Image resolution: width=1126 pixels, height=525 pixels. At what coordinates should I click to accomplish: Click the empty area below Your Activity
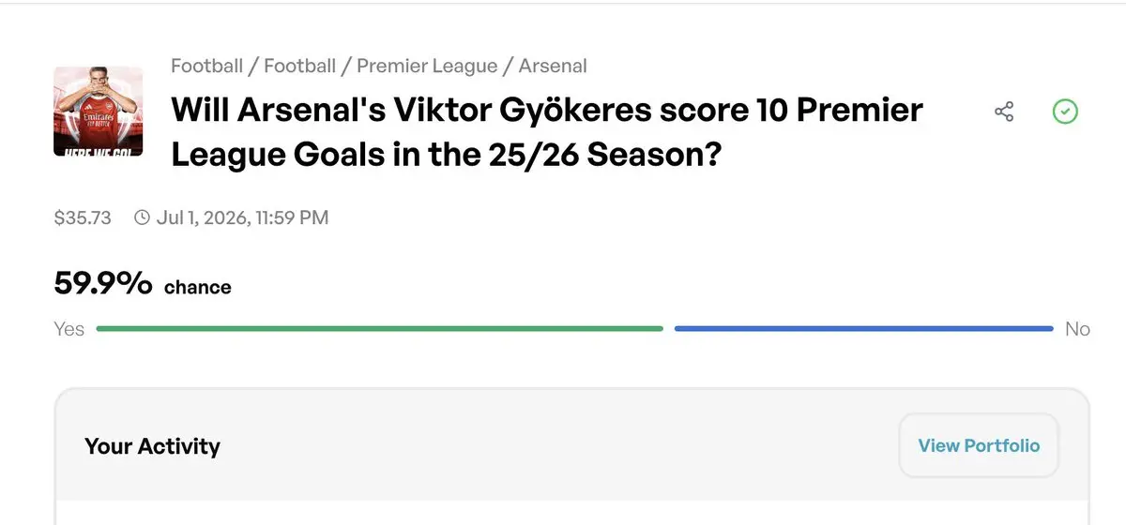(572, 511)
